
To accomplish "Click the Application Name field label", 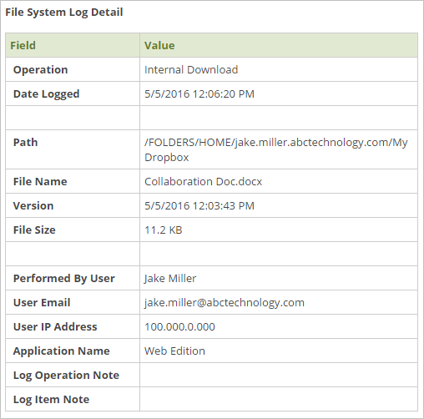I will pyautogui.click(x=62, y=351).
